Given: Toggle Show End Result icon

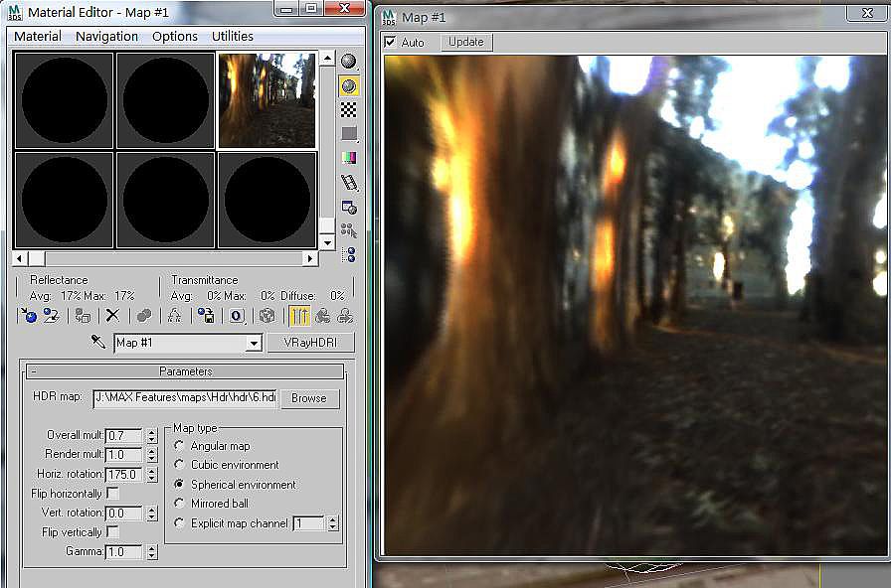Looking at the screenshot, I should click(x=298, y=316).
